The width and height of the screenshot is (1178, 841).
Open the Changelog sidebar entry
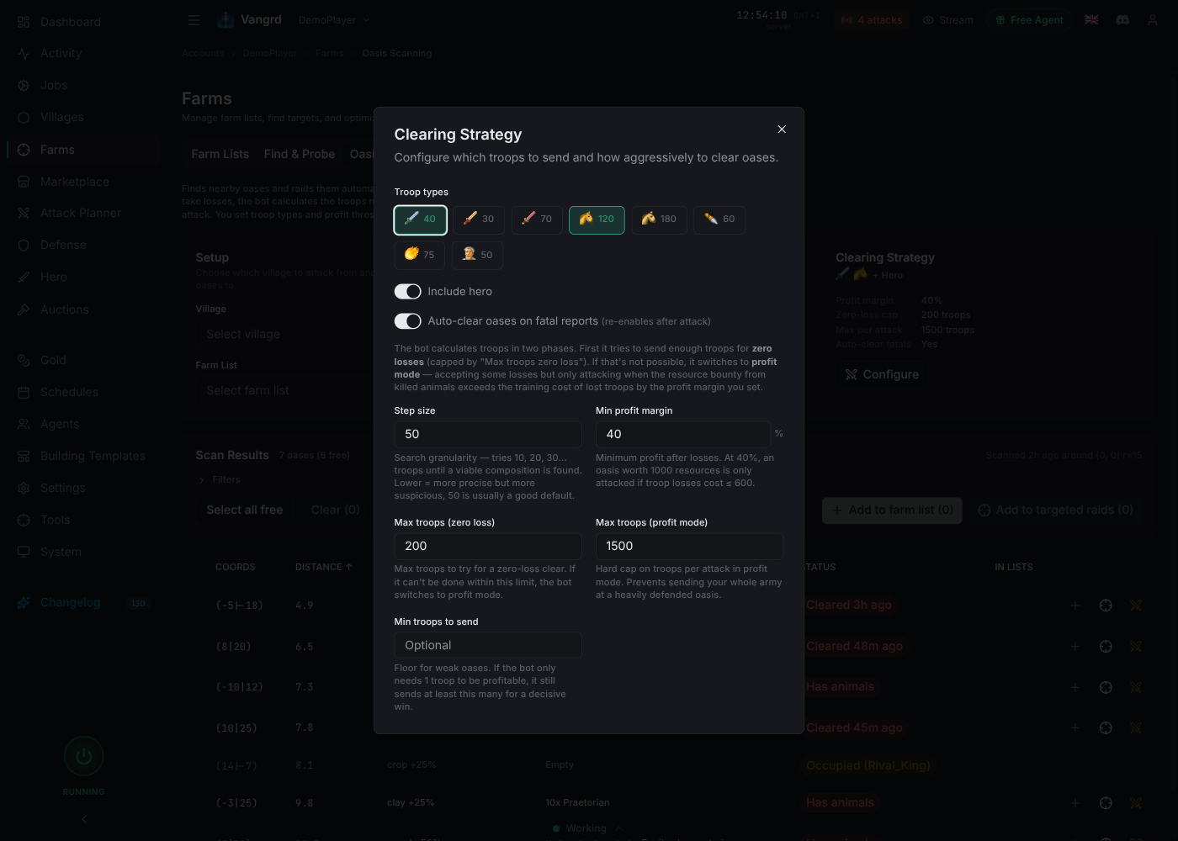pyautogui.click(x=69, y=602)
